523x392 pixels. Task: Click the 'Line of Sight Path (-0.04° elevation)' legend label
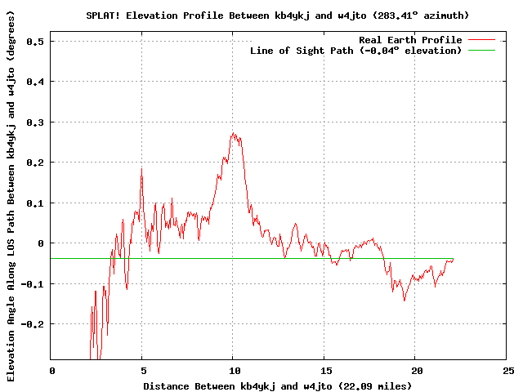(356, 51)
